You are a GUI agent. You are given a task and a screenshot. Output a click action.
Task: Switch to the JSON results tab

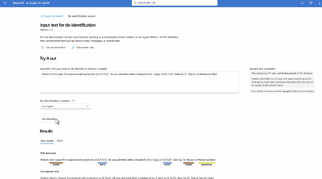60,141
